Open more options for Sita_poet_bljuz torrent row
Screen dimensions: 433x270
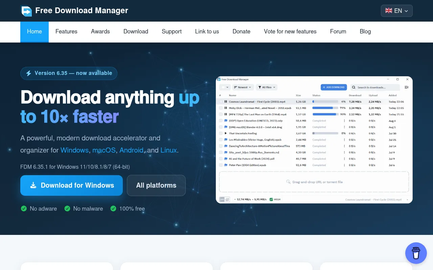point(345,153)
